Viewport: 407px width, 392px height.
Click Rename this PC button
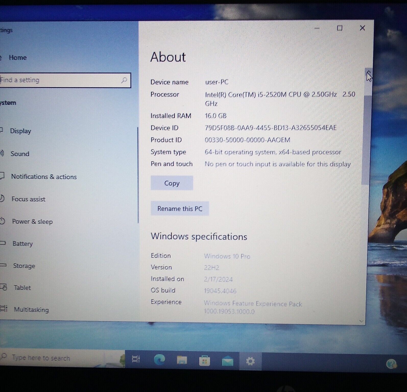click(180, 209)
